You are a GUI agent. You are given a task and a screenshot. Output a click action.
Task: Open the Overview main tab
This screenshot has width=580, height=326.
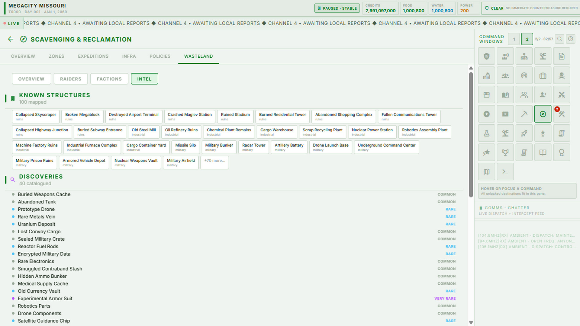(23, 56)
